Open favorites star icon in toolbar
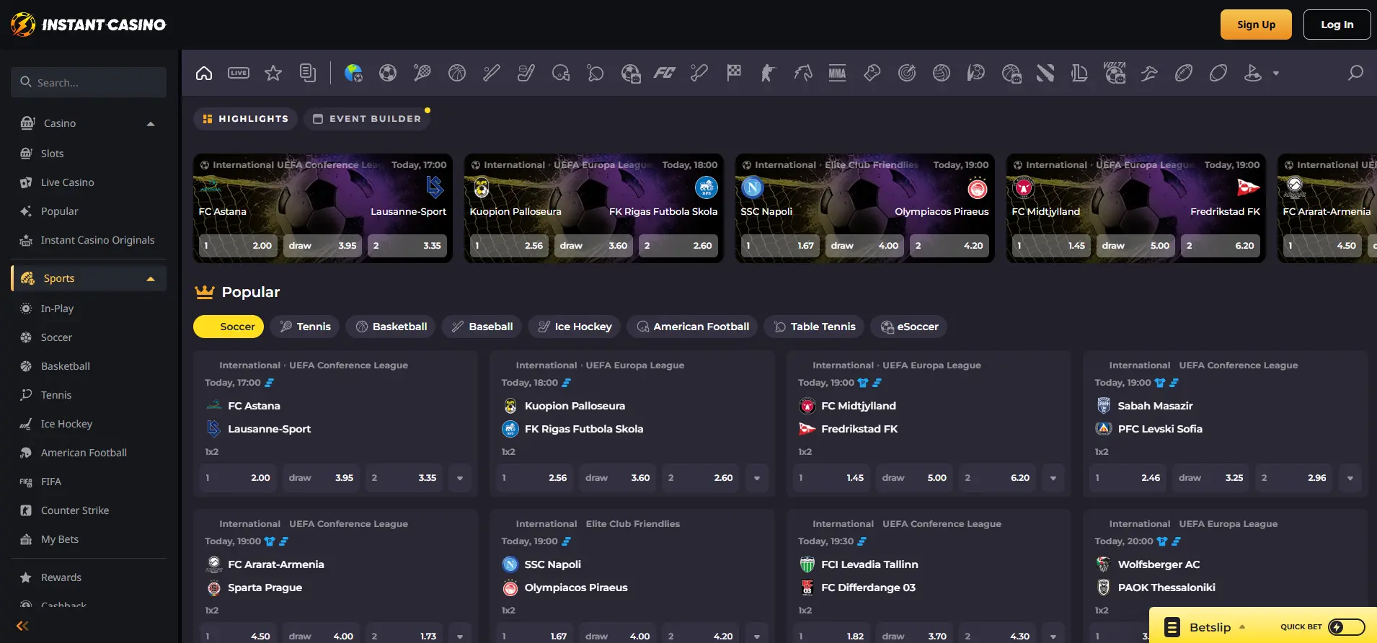The width and height of the screenshot is (1377, 643). click(x=273, y=73)
